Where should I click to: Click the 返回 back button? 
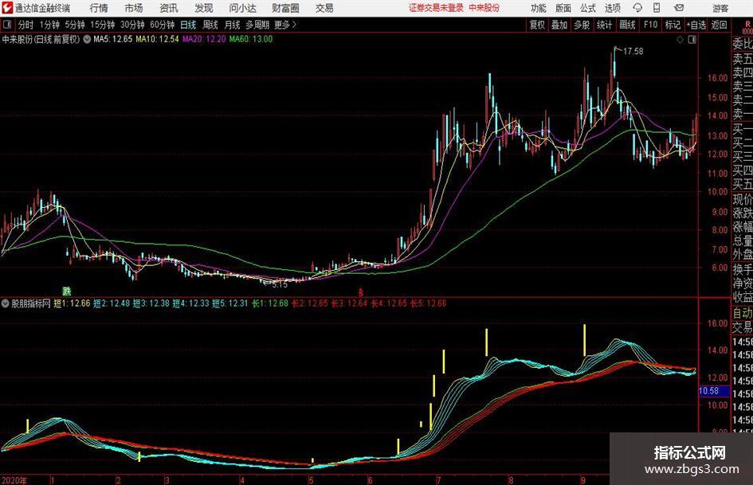click(719, 25)
